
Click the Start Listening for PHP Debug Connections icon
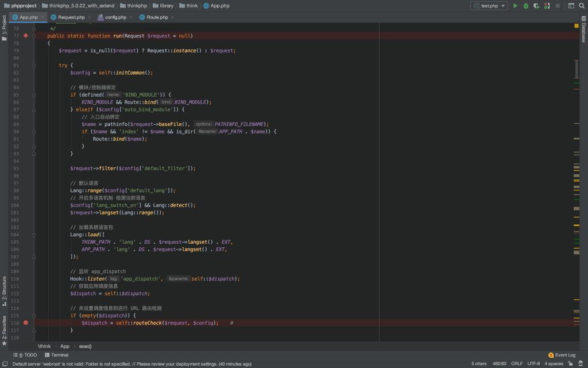click(546, 6)
